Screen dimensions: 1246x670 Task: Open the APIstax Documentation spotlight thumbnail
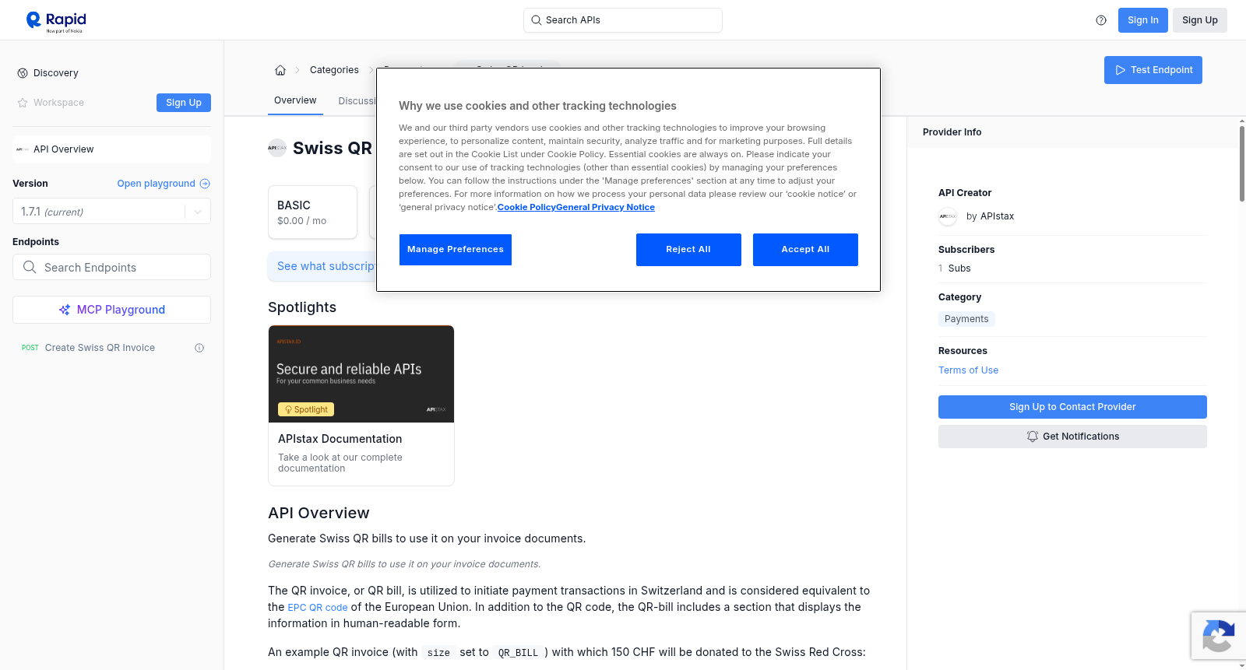click(361, 374)
